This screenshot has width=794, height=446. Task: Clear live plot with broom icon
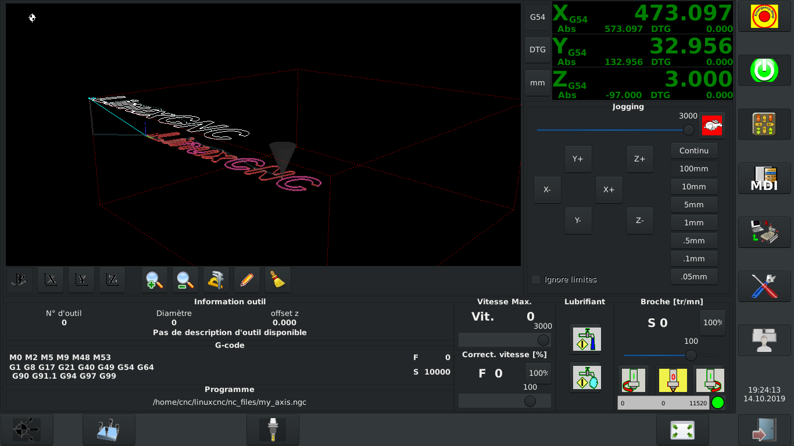point(278,280)
